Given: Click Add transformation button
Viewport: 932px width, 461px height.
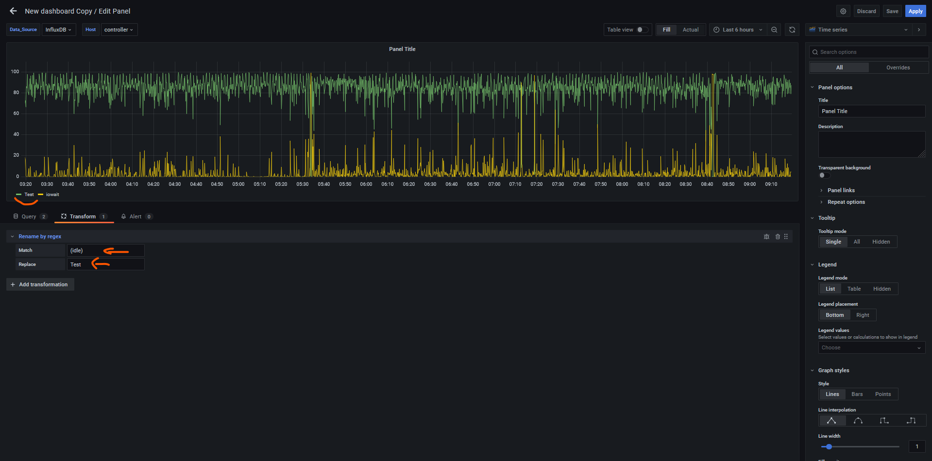Looking at the screenshot, I should [x=40, y=284].
